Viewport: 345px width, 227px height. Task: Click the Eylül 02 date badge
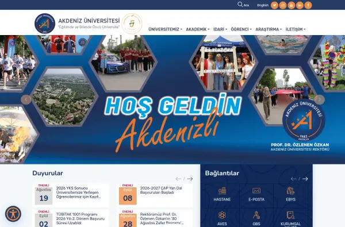point(44,221)
